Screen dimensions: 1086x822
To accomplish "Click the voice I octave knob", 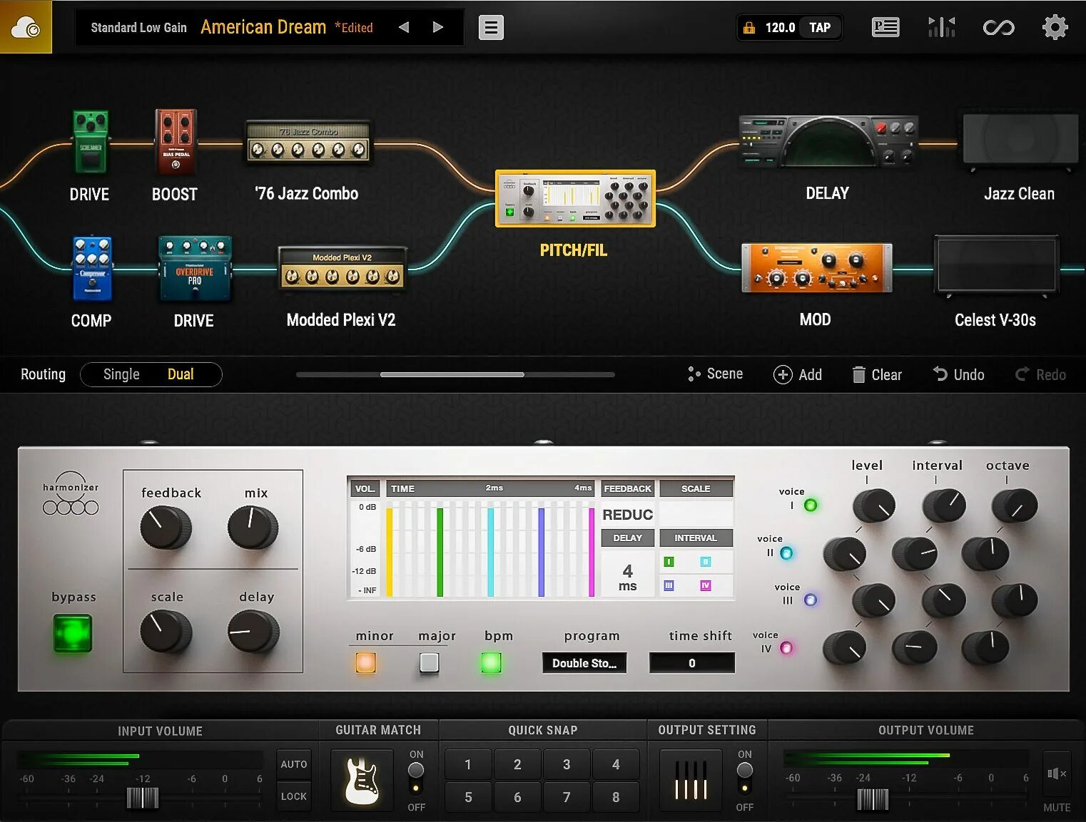I will (1014, 505).
